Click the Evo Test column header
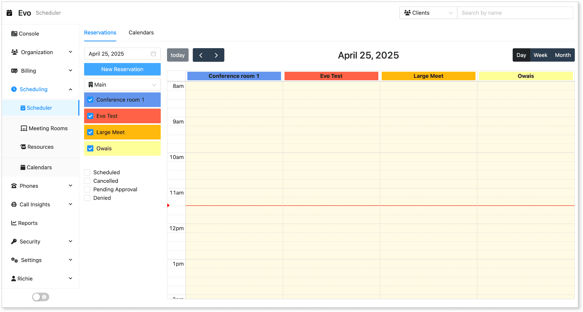The image size is (583, 312). tap(331, 76)
